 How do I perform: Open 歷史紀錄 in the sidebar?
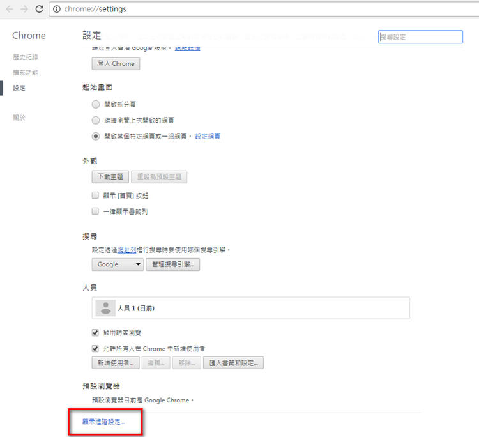point(26,57)
